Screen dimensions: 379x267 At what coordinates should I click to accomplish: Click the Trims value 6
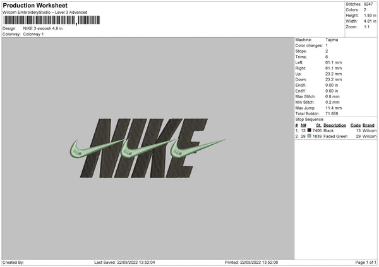[x=327, y=57]
